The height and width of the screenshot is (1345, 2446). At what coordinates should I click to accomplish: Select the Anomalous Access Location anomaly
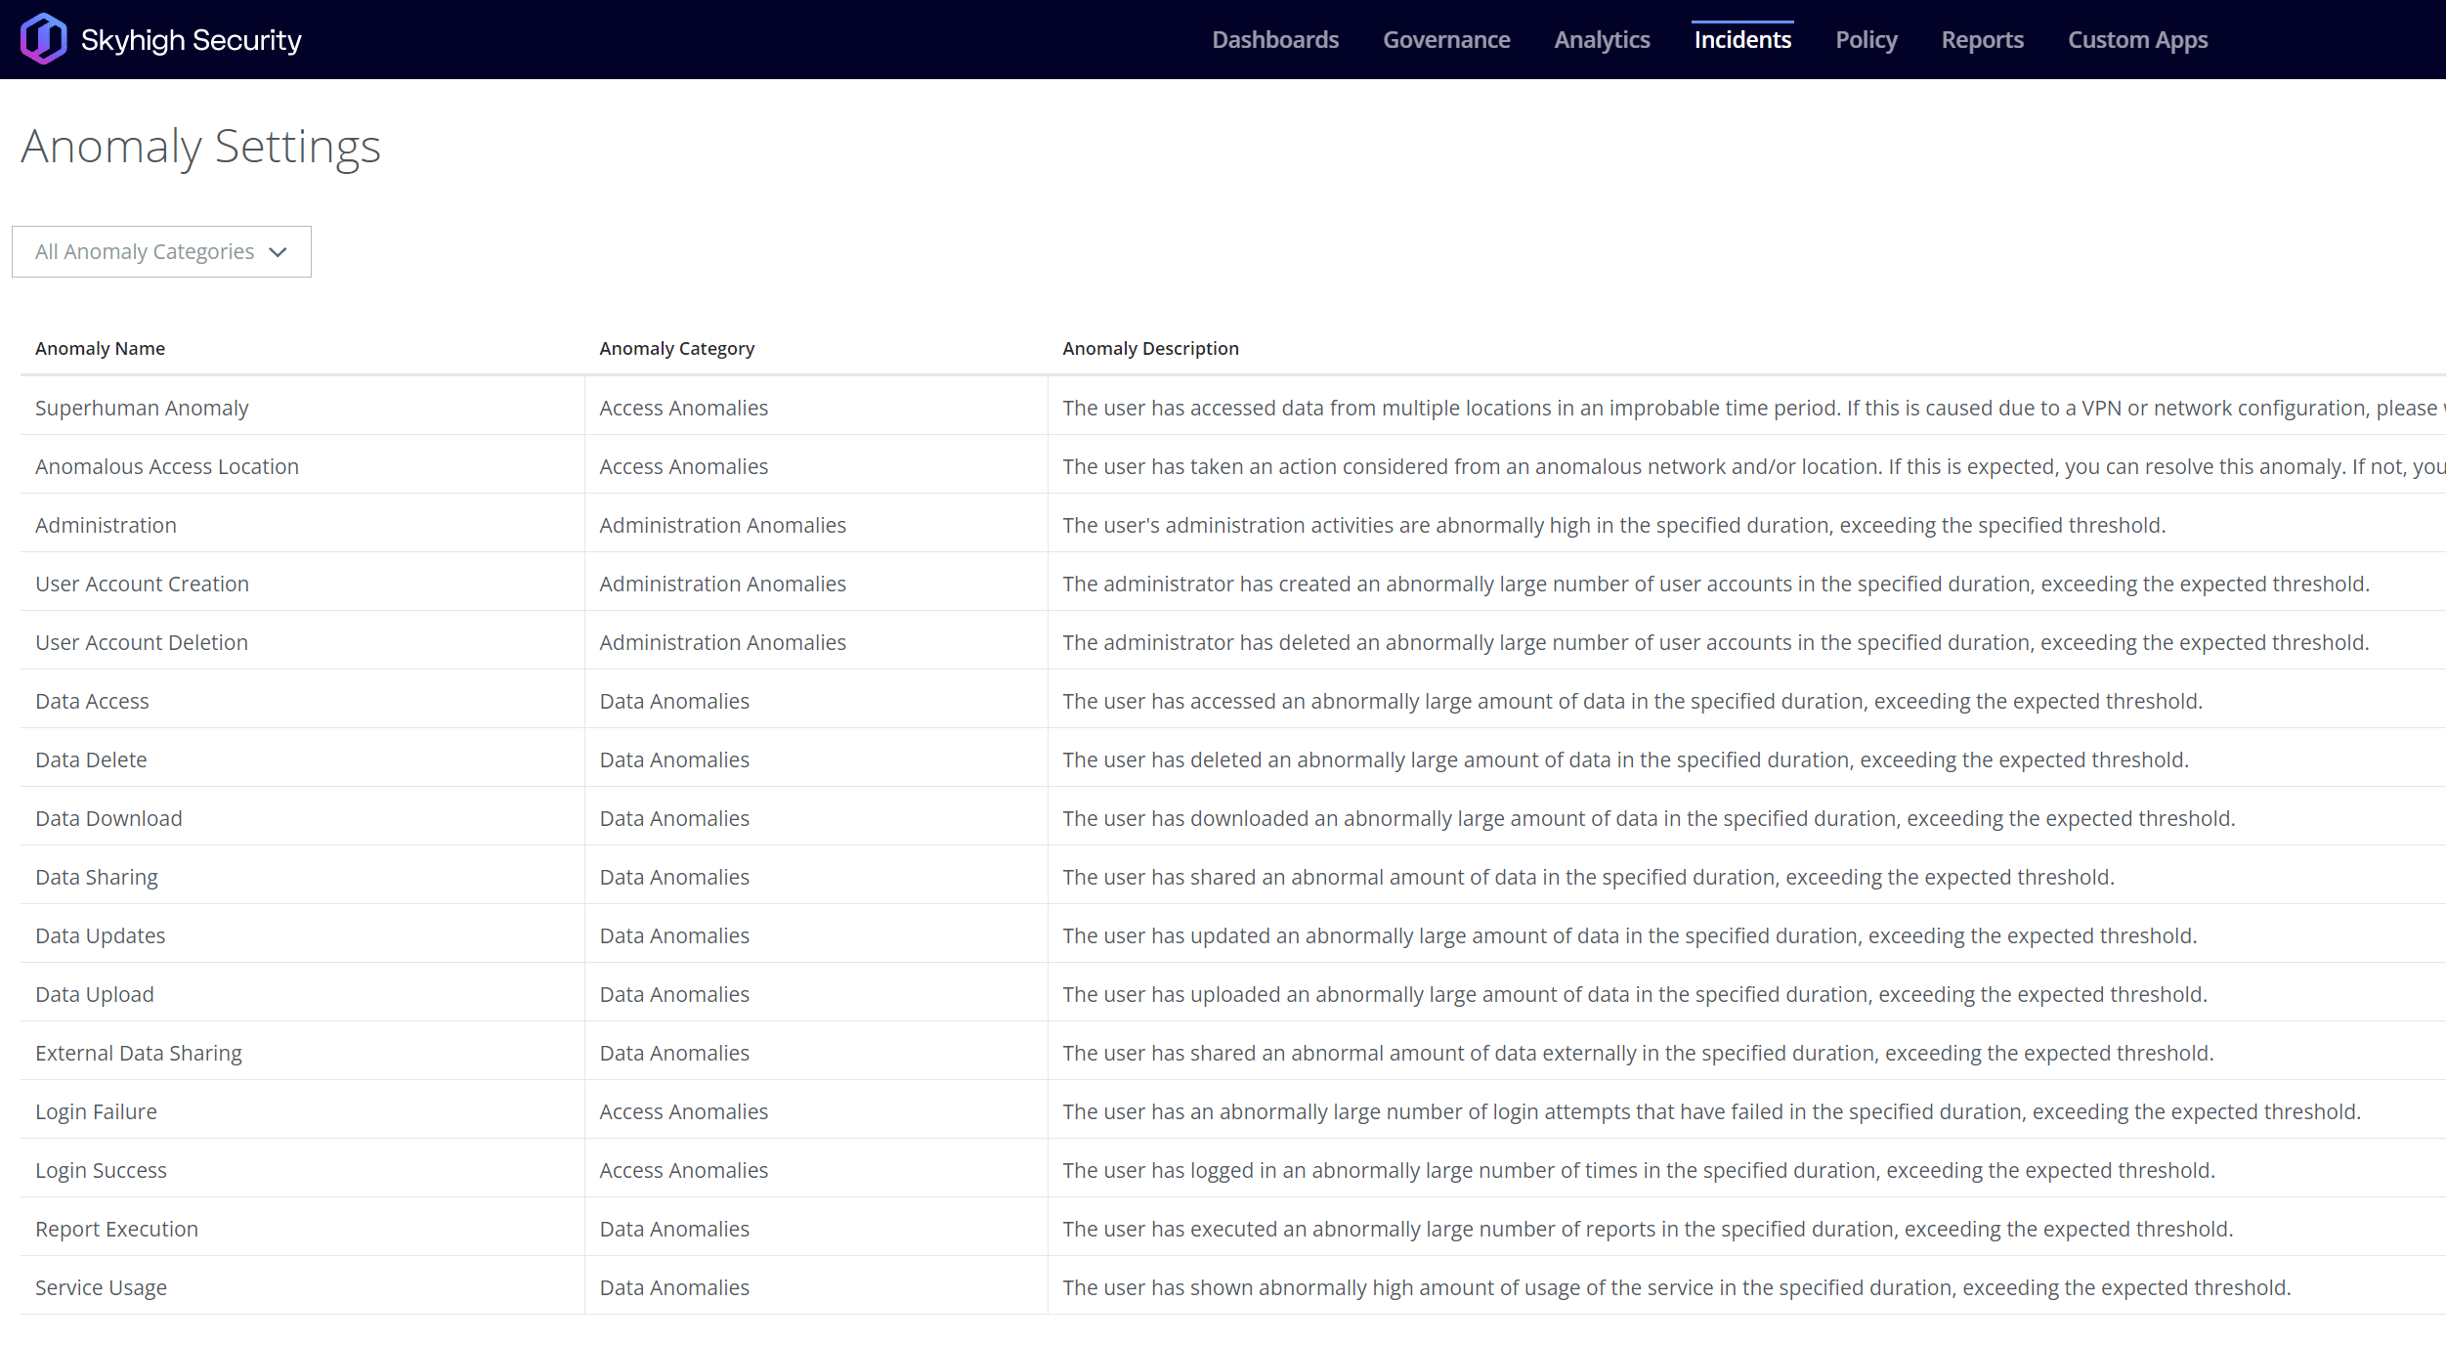[x=167, y=467]
